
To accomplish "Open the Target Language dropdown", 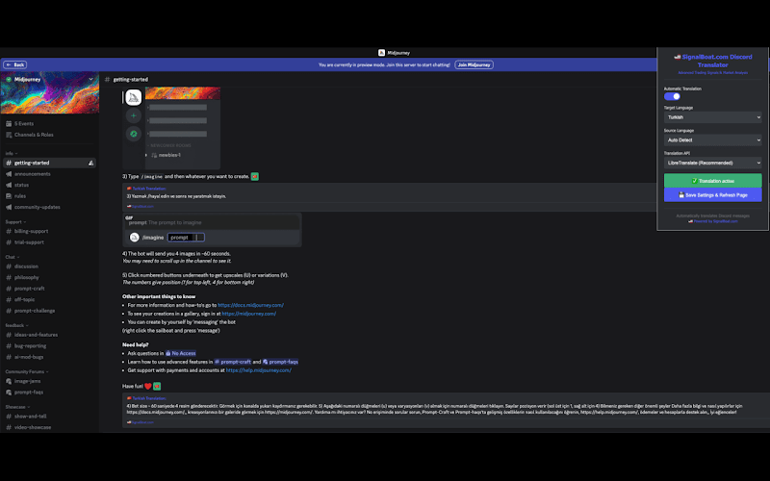I will [x=712, y=117].
